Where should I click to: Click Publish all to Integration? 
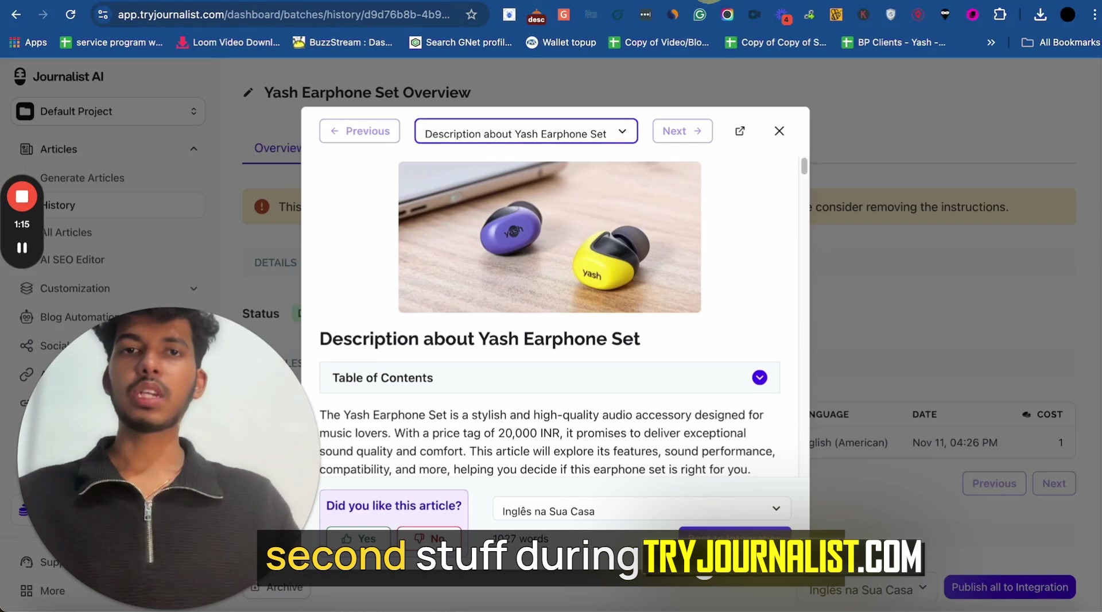pos(1010,587)
